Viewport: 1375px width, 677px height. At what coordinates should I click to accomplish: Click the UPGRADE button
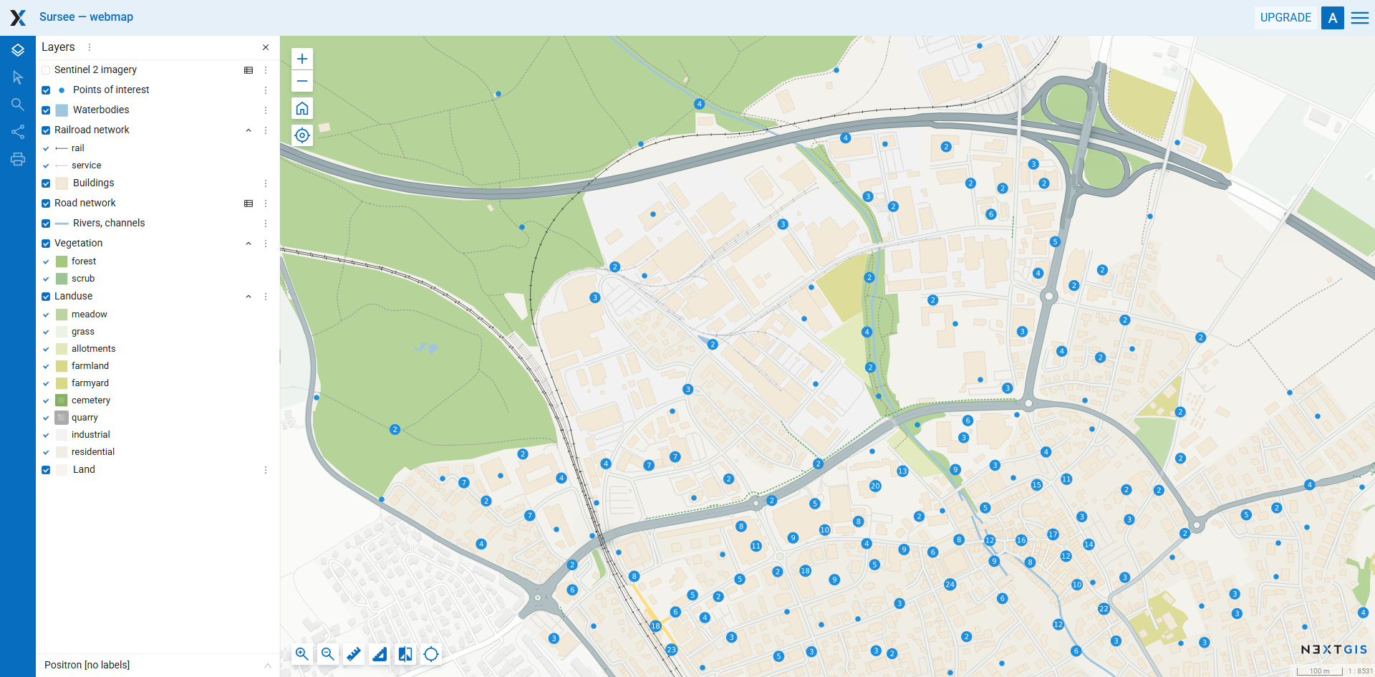pos(1285,18)
